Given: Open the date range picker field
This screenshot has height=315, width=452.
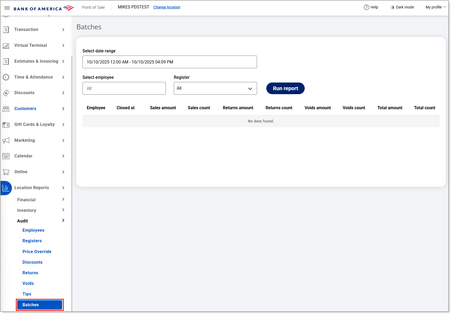Looking at the screenshot, I should click(x=170, y=62).
